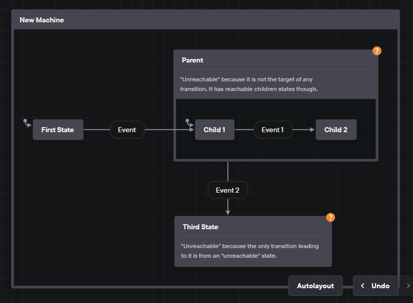Click the Autolayout button
The width and height of the screenshot is (413, 303).
315,286
